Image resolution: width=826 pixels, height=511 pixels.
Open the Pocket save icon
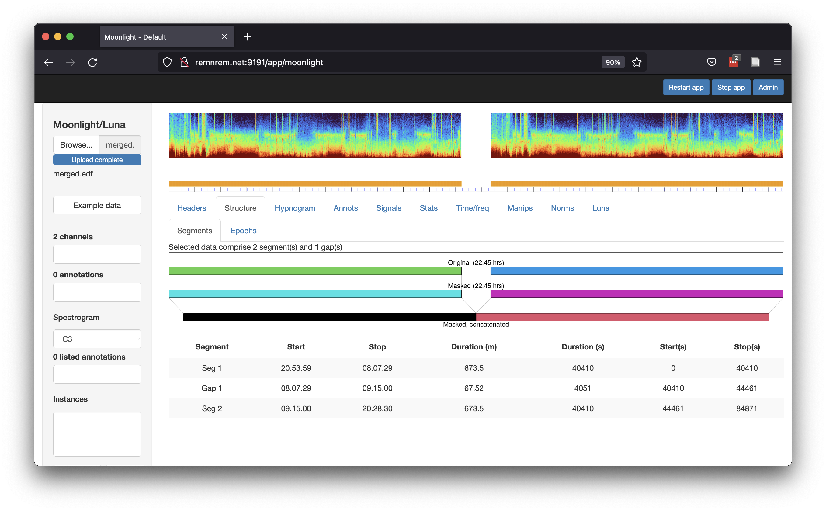711,62
